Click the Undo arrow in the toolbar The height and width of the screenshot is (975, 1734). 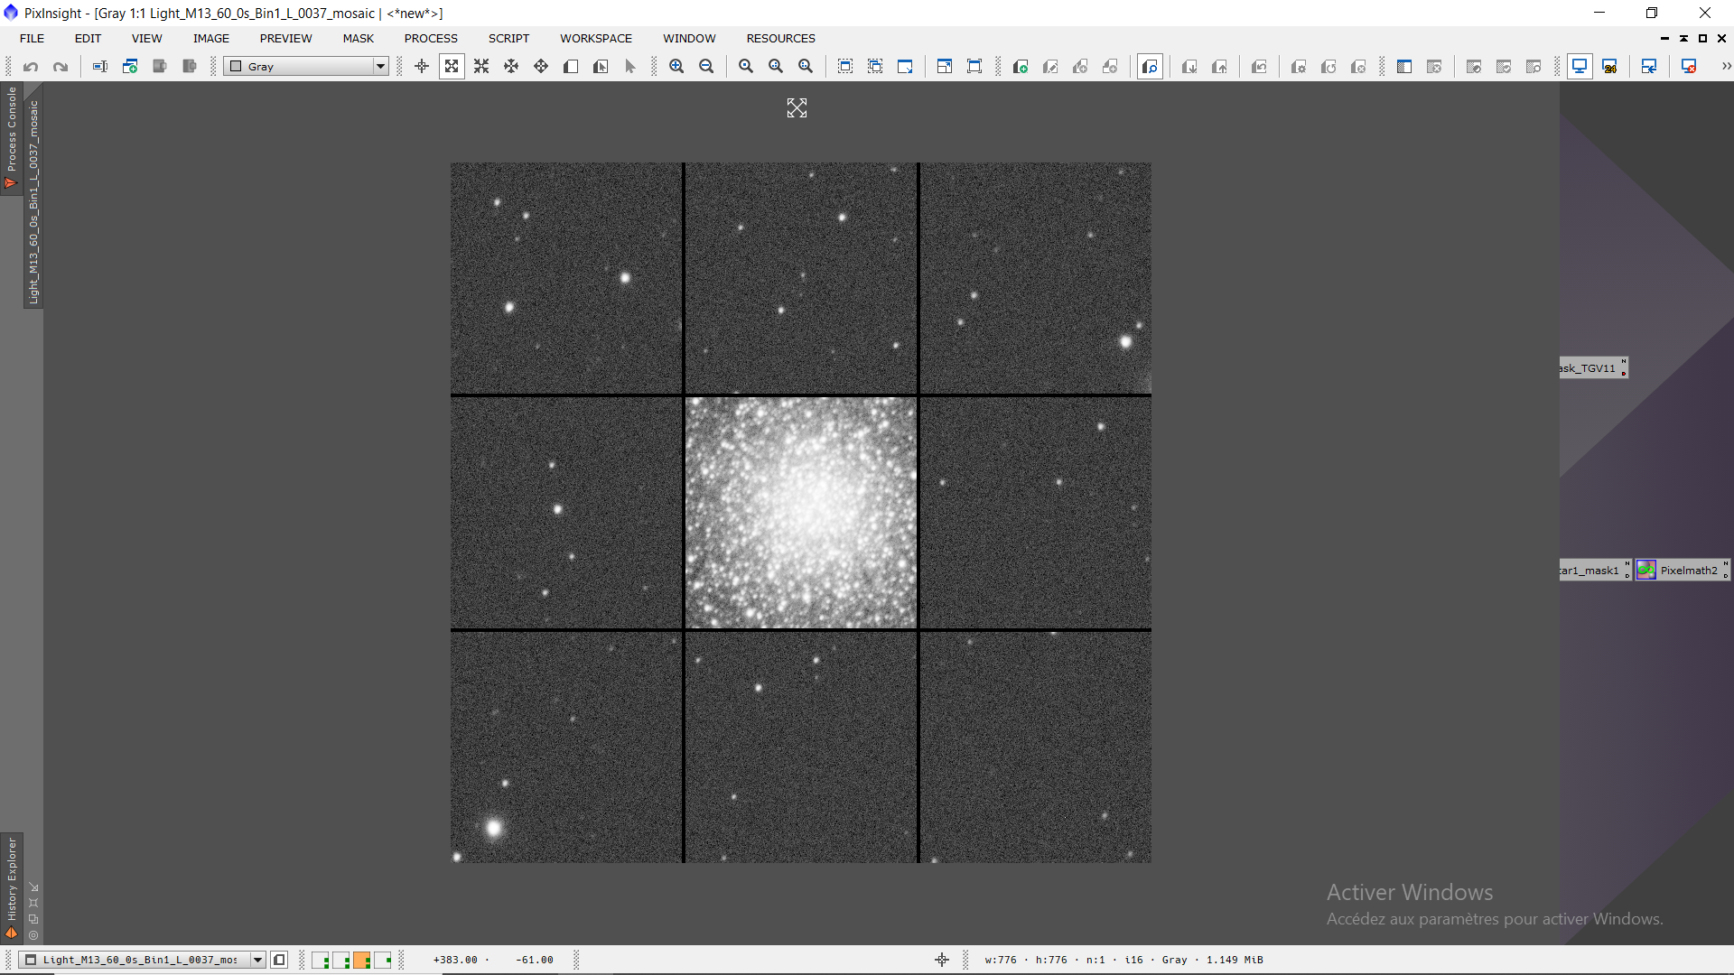[31, 67]
